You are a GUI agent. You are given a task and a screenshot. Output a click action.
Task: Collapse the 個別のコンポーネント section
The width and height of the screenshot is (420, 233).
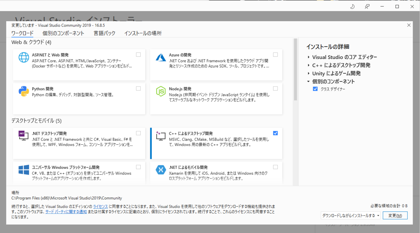coord(308,81)
